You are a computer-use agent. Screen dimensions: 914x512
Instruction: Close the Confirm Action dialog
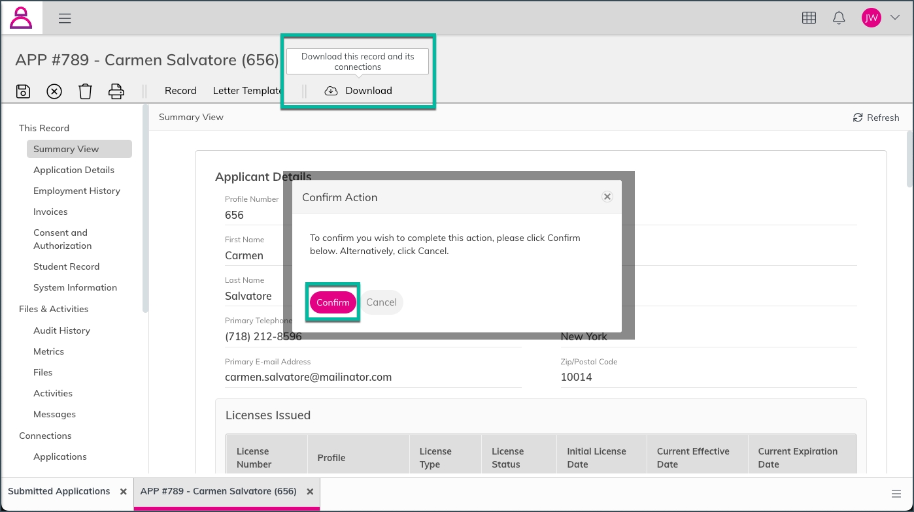click(x=607, y=197)
